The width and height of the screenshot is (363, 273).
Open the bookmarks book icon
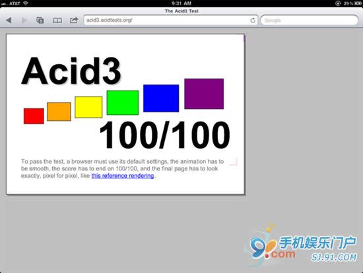click(x=57, y=20)
